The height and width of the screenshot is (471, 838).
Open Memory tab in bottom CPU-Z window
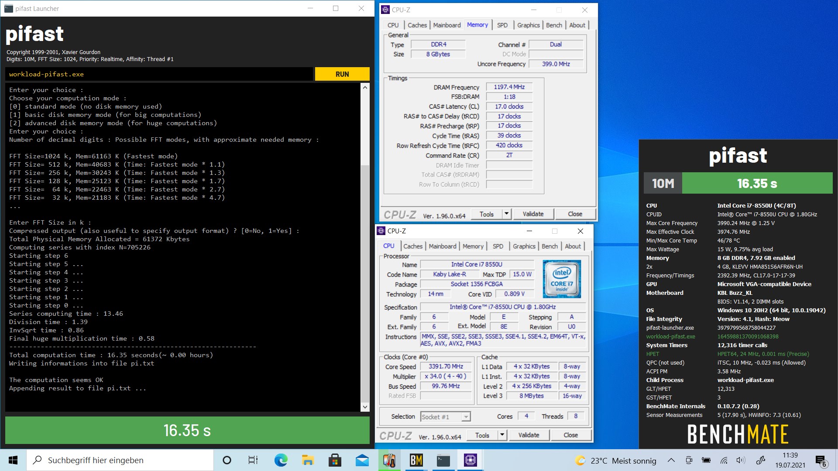(473, 246)
